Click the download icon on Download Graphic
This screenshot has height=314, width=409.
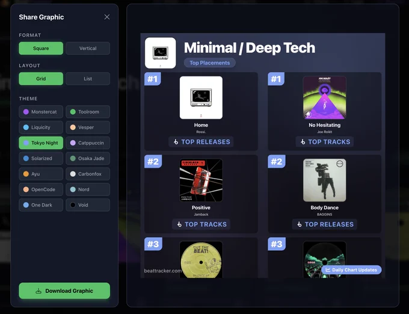(38, 291)
